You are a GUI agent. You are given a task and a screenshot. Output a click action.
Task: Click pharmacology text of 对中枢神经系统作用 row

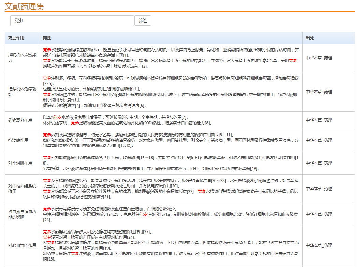coord(171,189)
